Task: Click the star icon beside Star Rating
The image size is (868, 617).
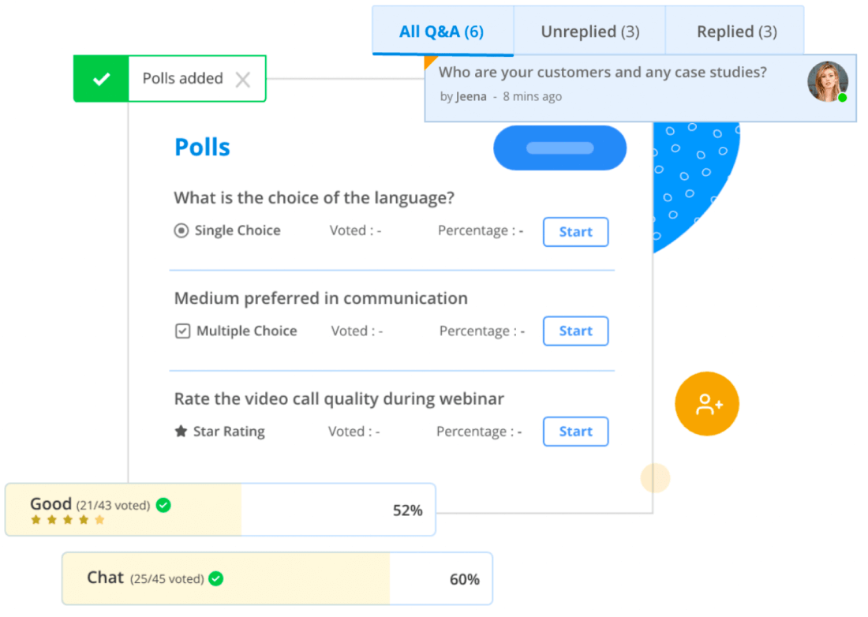Action: pos(181,432)
